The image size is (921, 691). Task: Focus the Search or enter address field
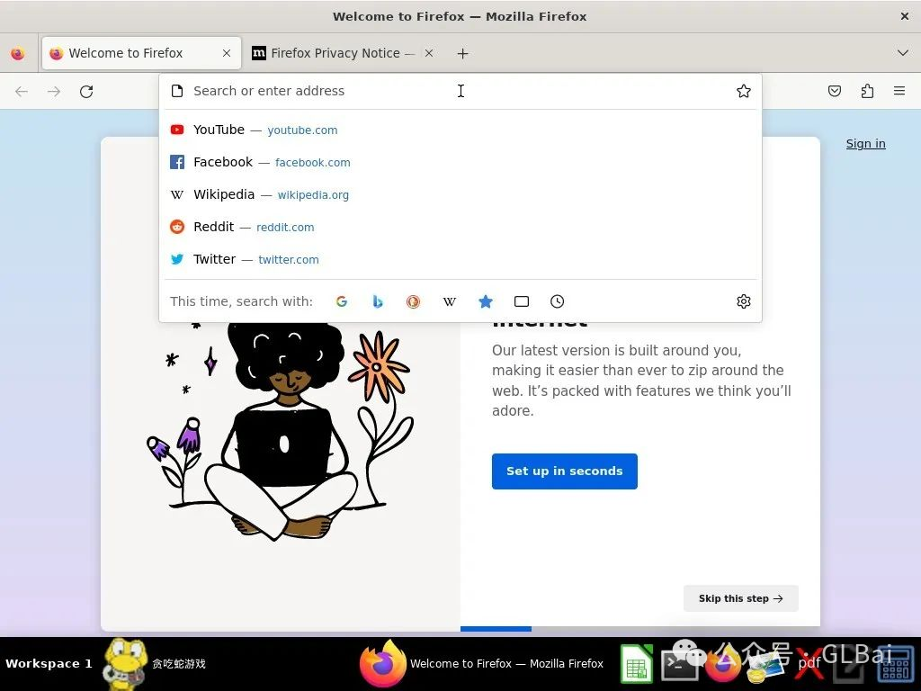pyautogui.click(x=360, y=91)
